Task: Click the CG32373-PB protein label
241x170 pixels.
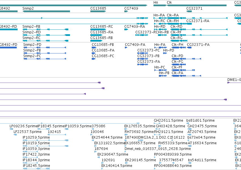Action: 148,56
